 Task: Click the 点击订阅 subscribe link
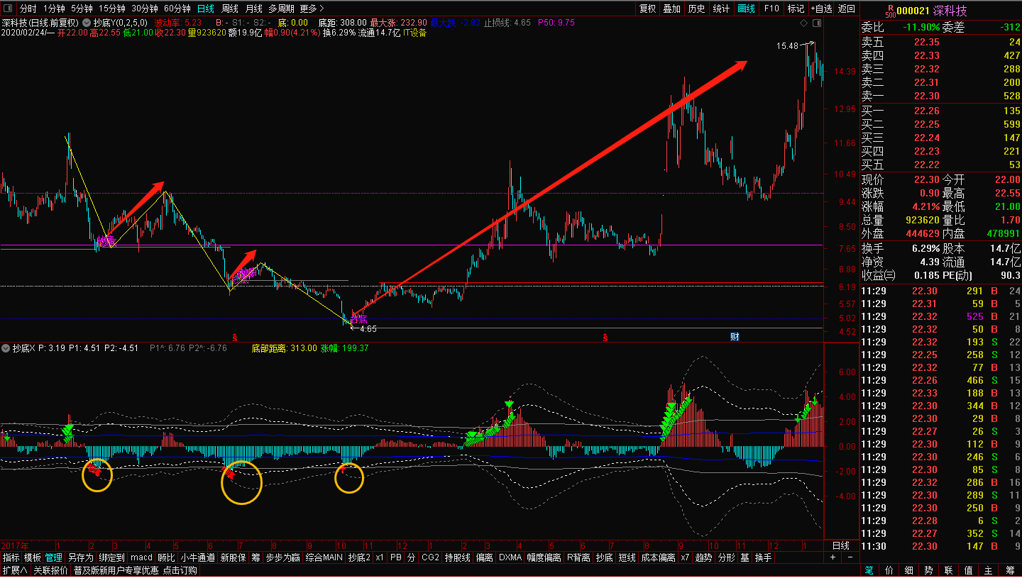[x=180, y=570]
